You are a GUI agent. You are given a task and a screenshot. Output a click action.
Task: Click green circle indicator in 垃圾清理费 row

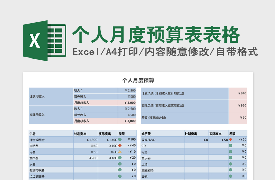(x=120, y=176)
